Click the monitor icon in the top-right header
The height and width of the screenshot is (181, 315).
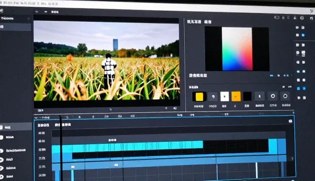point(277,18)
